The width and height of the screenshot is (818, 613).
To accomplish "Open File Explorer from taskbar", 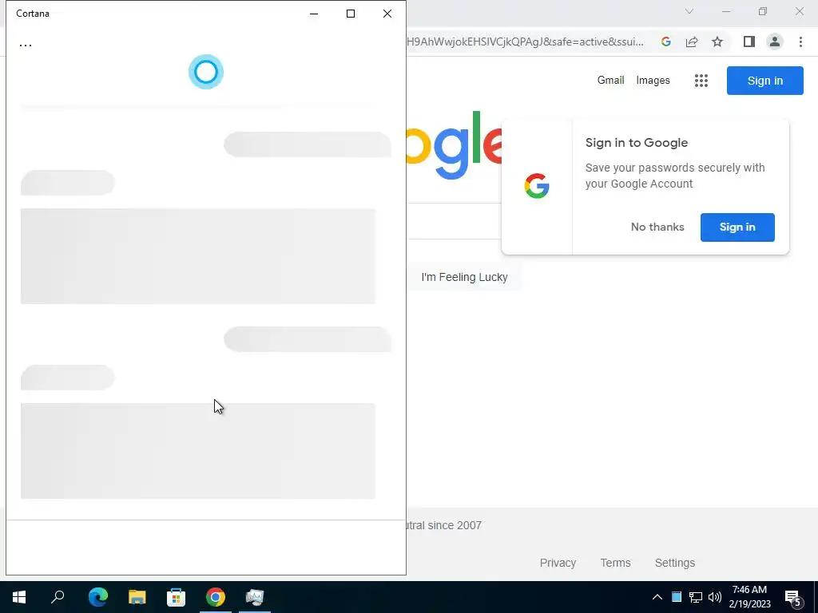I will coord(137,597).
